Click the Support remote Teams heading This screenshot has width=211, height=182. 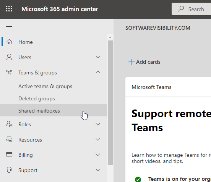tap(171, 121)
